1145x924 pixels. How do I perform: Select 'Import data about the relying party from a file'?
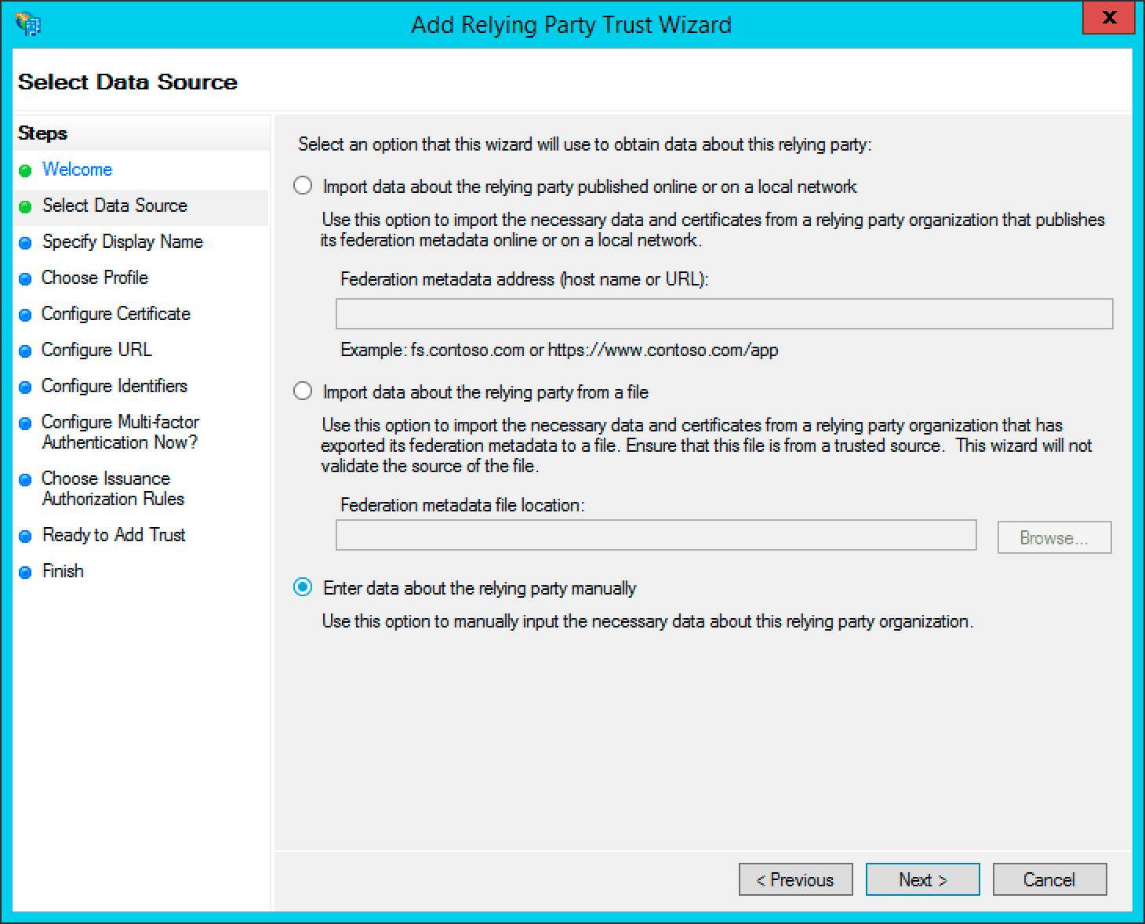[303, 391]
